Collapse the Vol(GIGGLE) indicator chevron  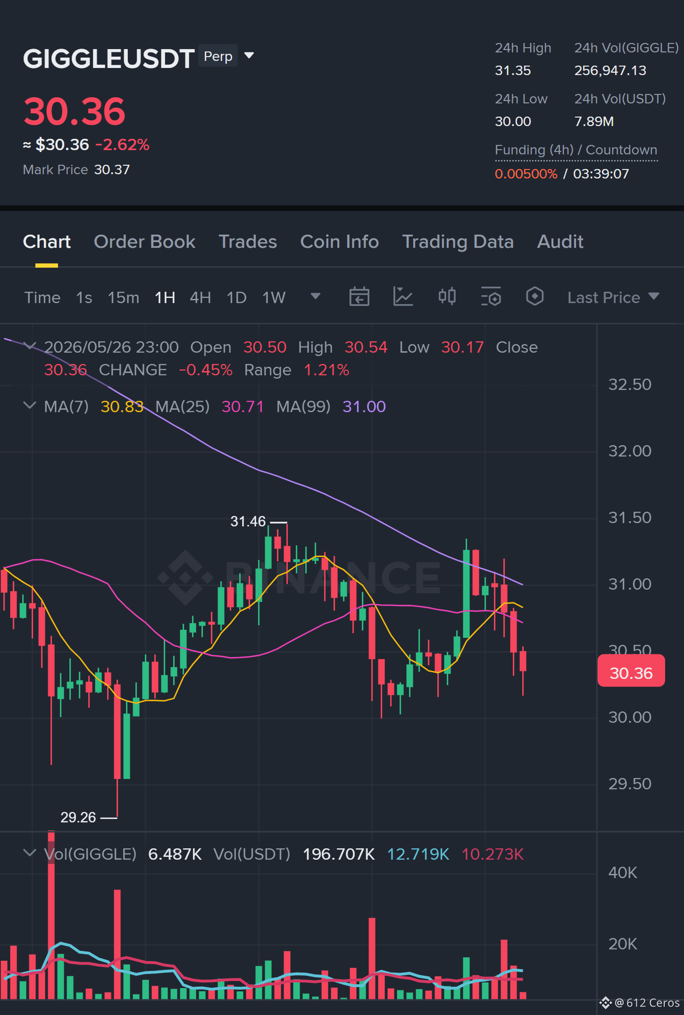29,853
